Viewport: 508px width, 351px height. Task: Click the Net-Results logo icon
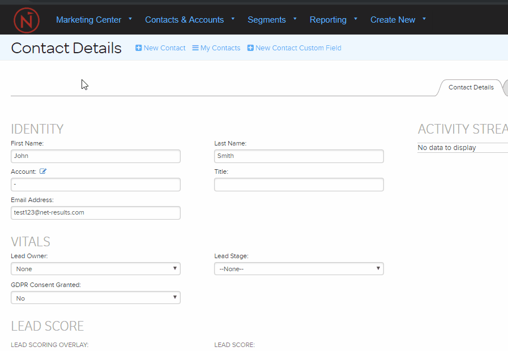click(26, 20)
